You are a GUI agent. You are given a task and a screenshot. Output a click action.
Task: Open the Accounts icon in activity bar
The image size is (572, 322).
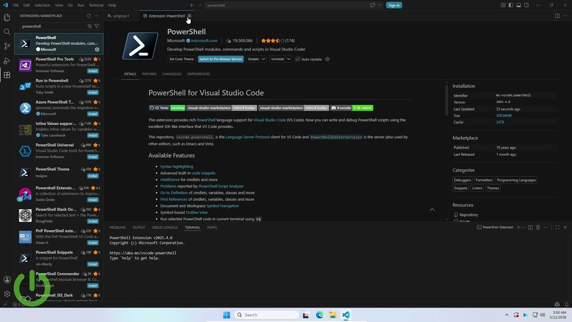click(7, 280)
